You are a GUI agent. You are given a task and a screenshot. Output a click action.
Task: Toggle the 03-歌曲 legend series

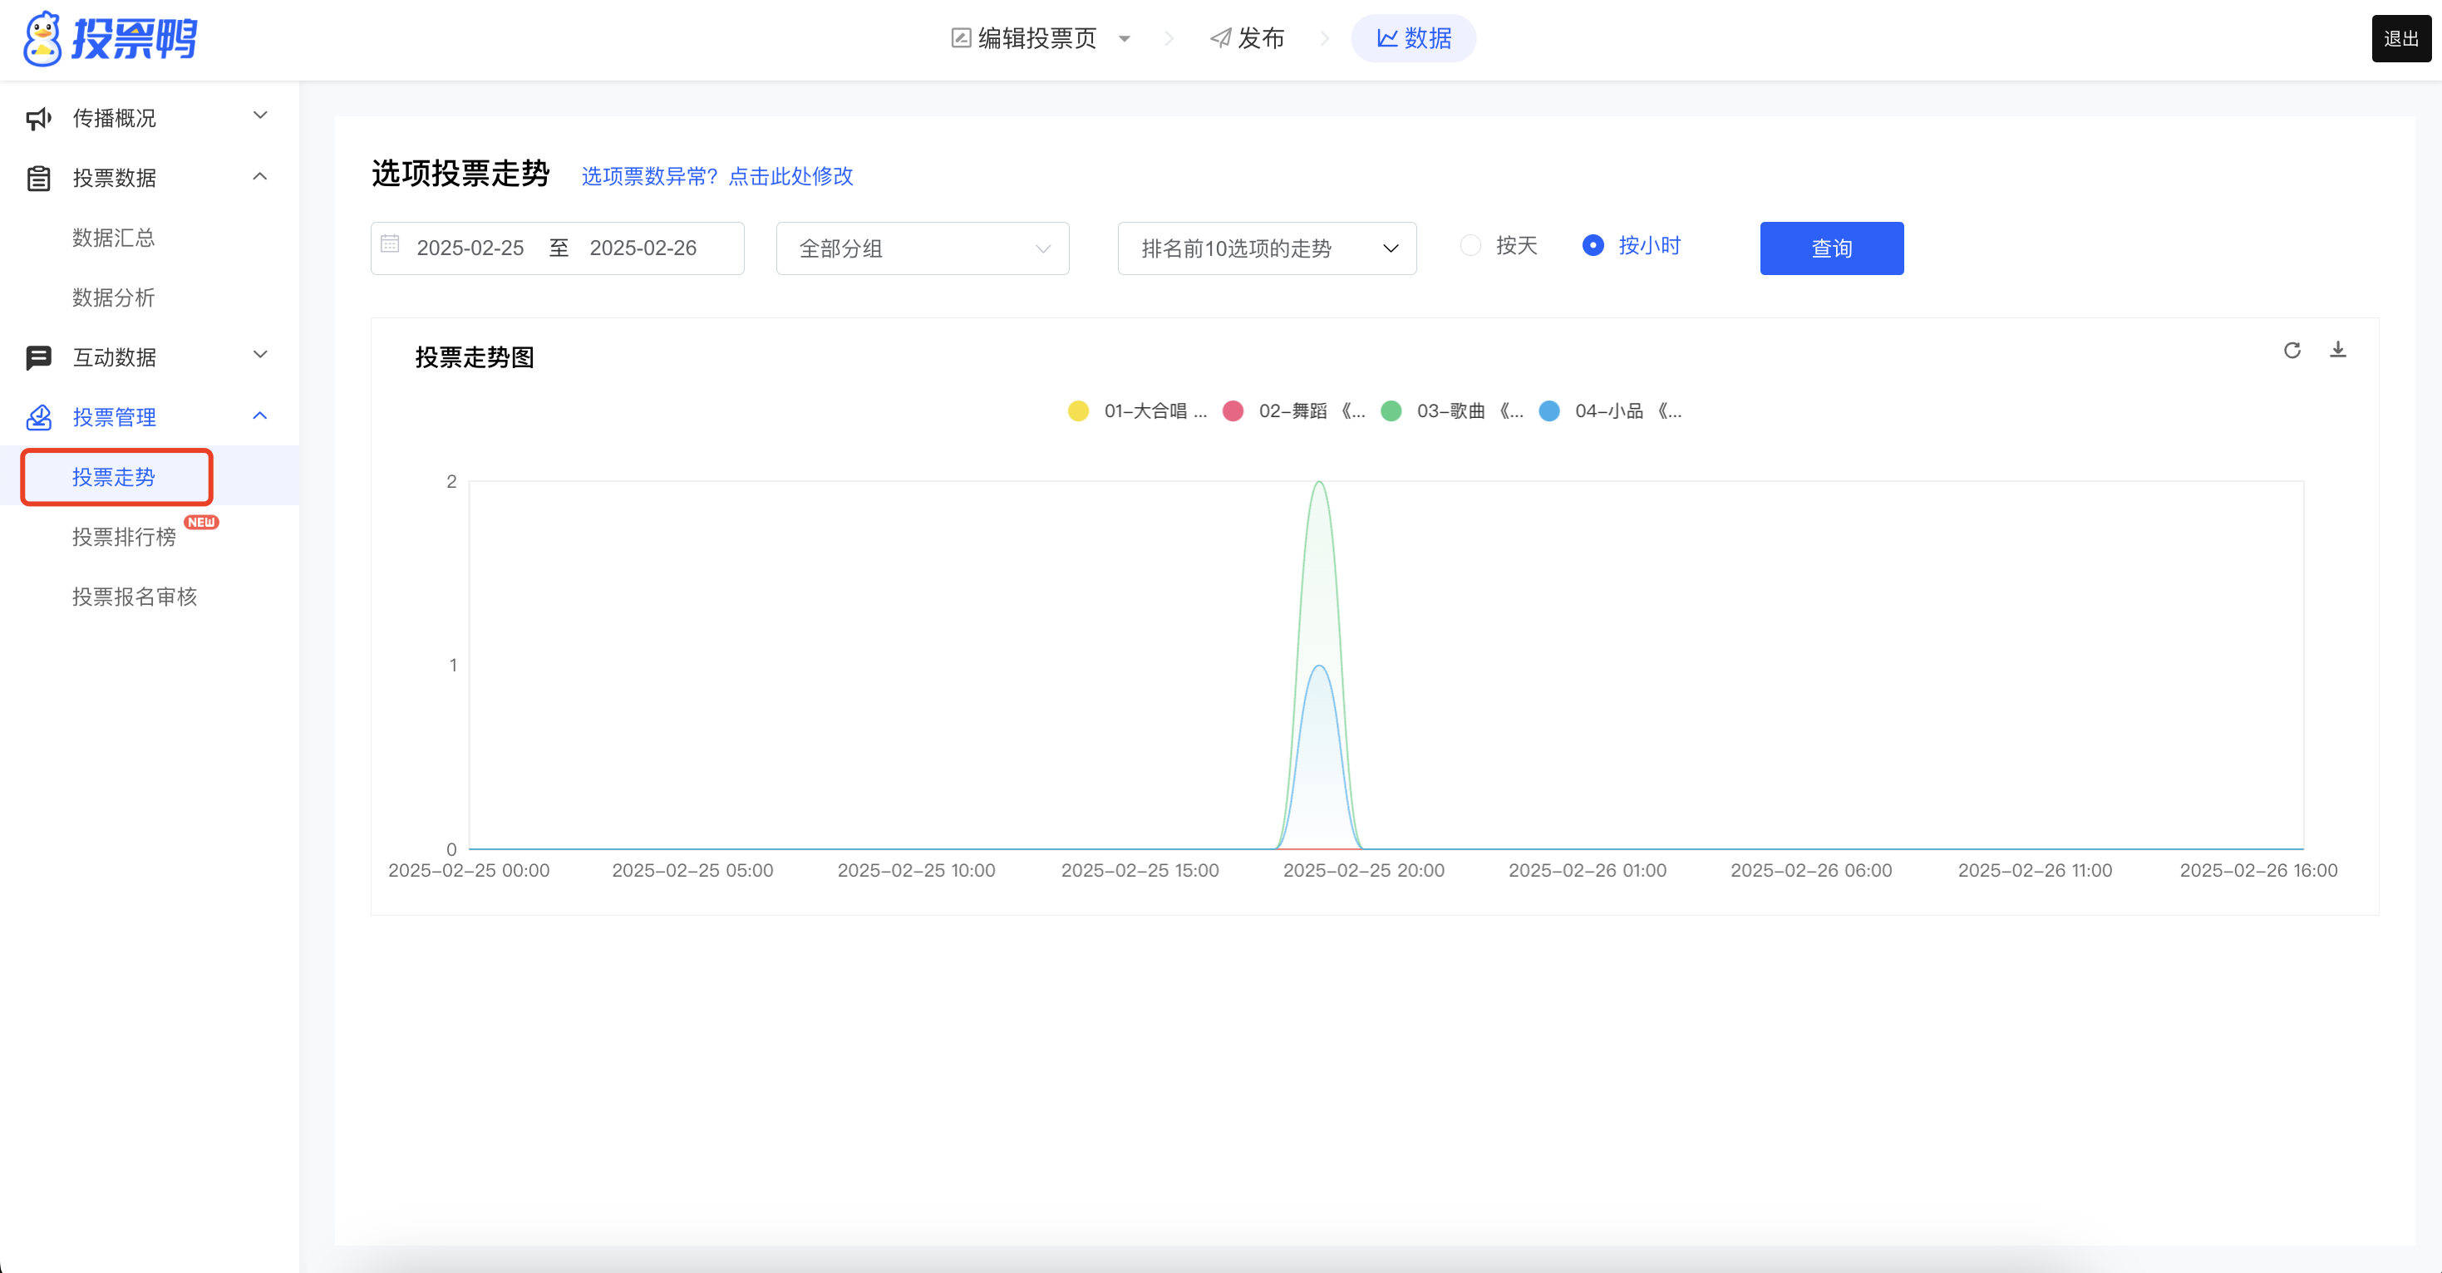pos(1450,411)
